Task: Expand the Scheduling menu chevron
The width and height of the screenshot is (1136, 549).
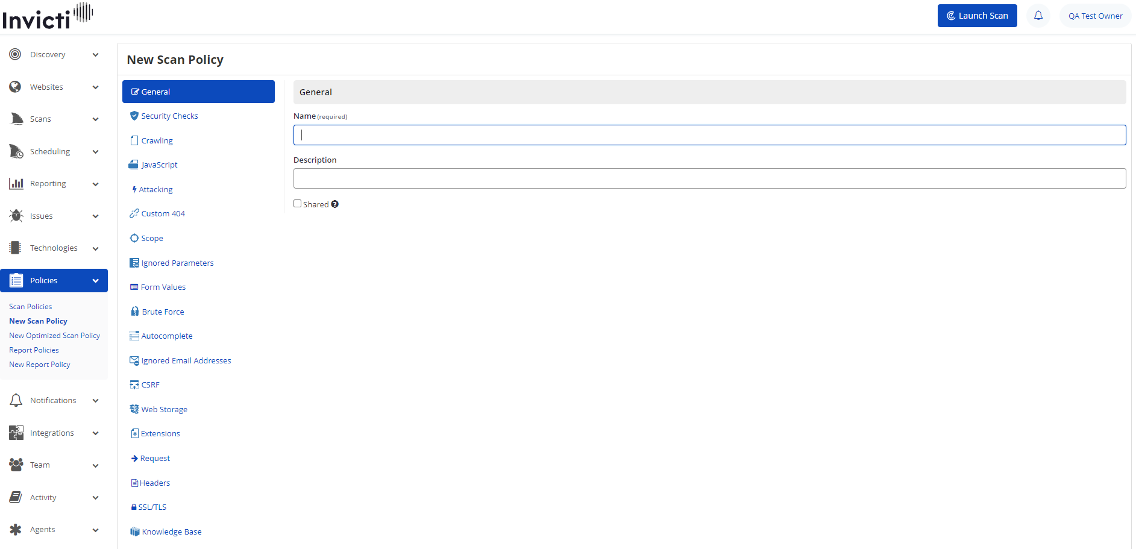Action: pyautogui.click(x=95, y=152)
